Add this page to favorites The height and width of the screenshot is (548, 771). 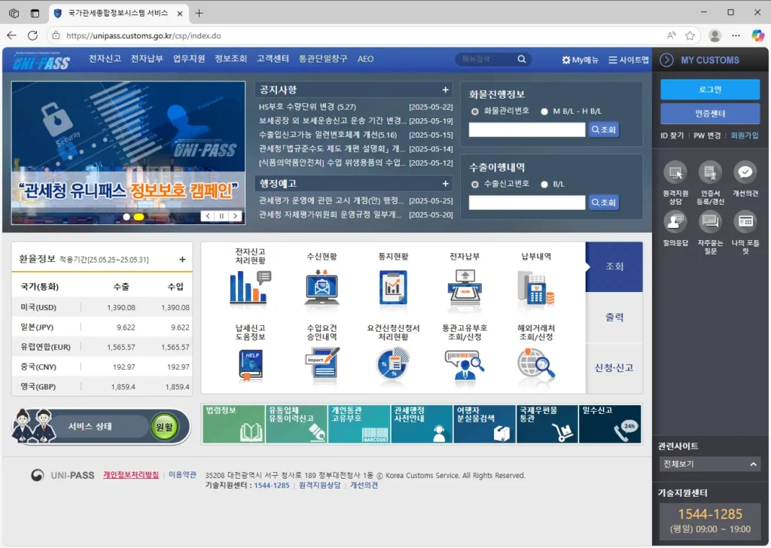690,35
